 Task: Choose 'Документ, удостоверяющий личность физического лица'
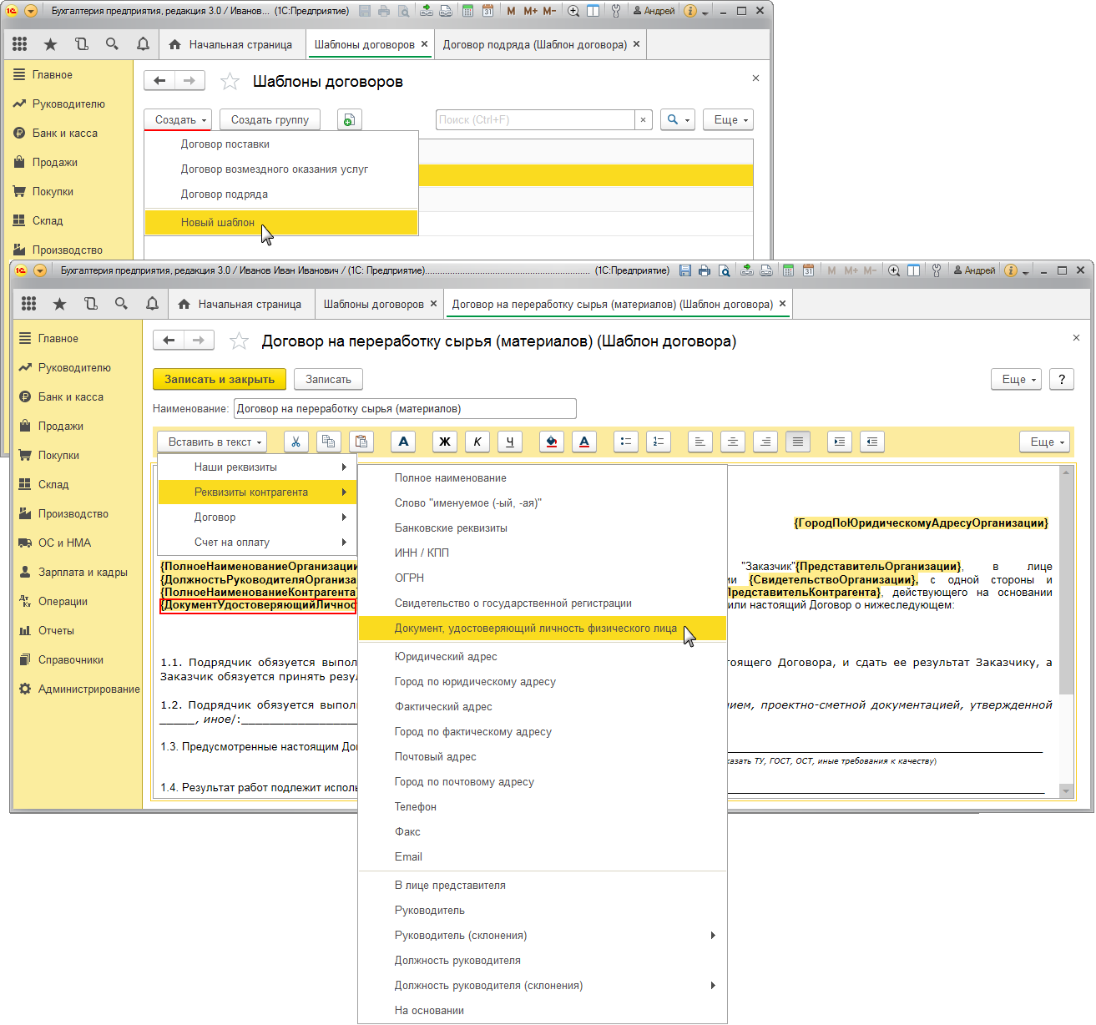pos(543,629)
